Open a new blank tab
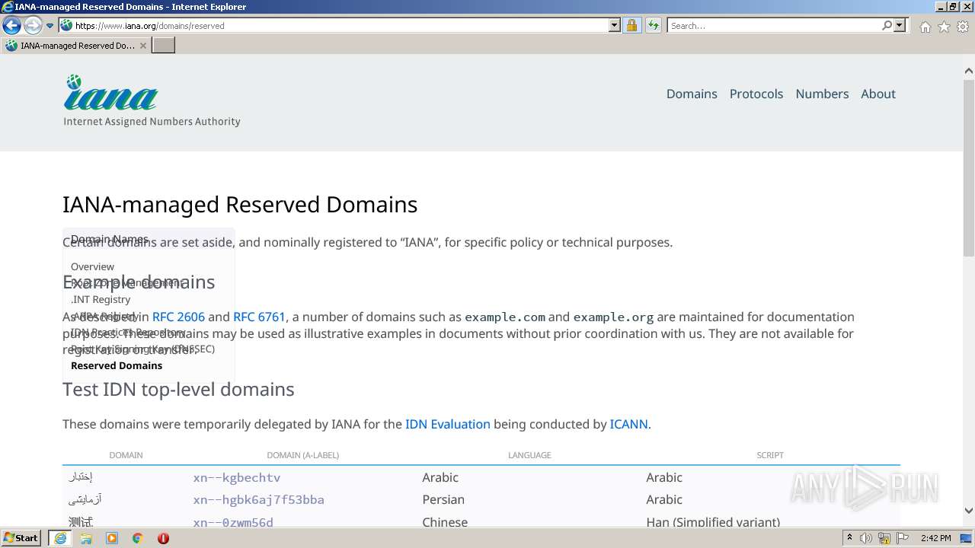Viewport: 975px width, 548px height. 163,45
